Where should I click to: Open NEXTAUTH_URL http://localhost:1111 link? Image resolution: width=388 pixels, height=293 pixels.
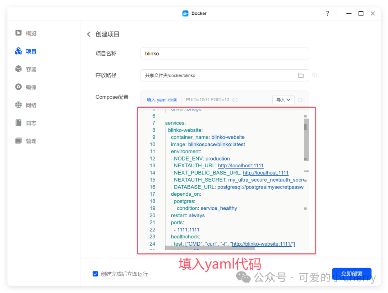coord(241,166)
